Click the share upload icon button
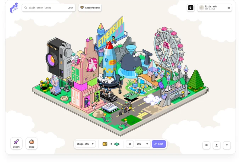The width and height of the screenshot is (241, 164). pos(217,145)
